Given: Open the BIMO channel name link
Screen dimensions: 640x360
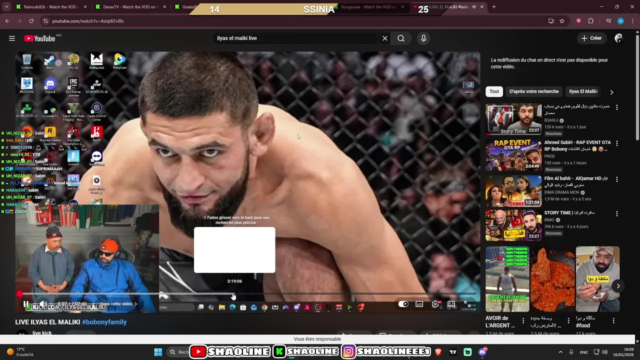Looking at the screenshot, I should pos(549,220).
